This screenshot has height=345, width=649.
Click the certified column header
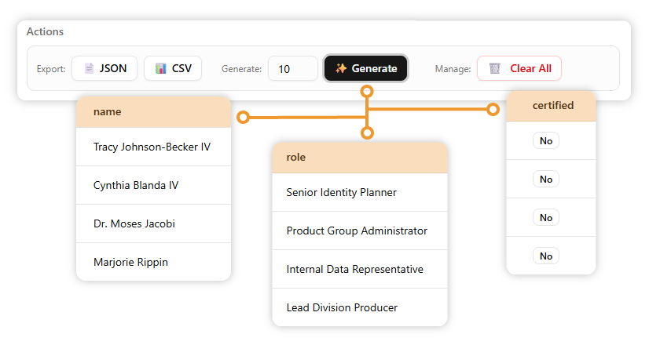[x=552, y=105]
